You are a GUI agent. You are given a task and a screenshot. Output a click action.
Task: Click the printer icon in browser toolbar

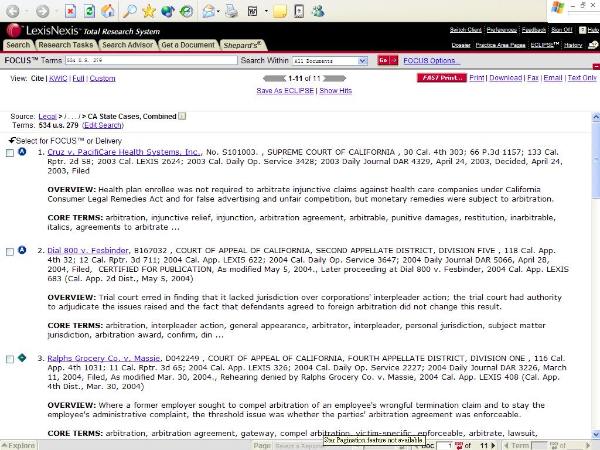pyautogui.click(x=231, y=11)
